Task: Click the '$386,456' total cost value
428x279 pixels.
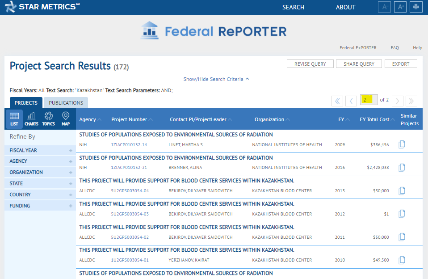Action: tap(379, 145)
